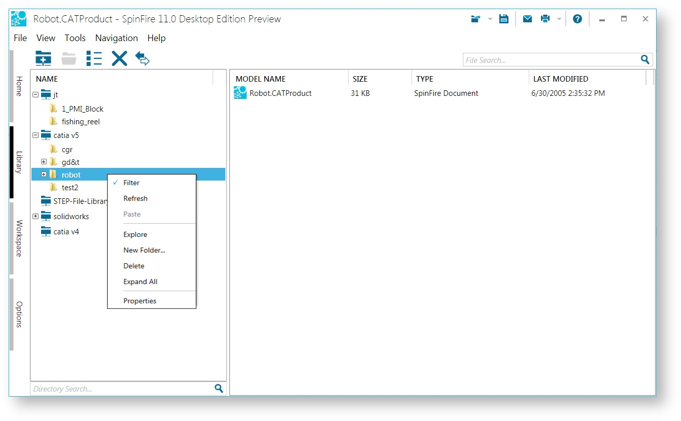This screenshot has height=421, width=681.
Task: Select the 1_PMI_Block folder
Action: [82, 109]
